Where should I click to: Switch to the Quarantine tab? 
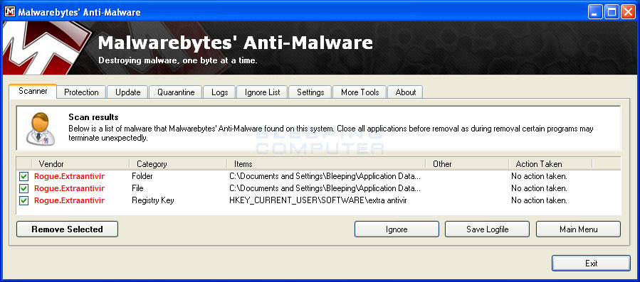[176, 92]
